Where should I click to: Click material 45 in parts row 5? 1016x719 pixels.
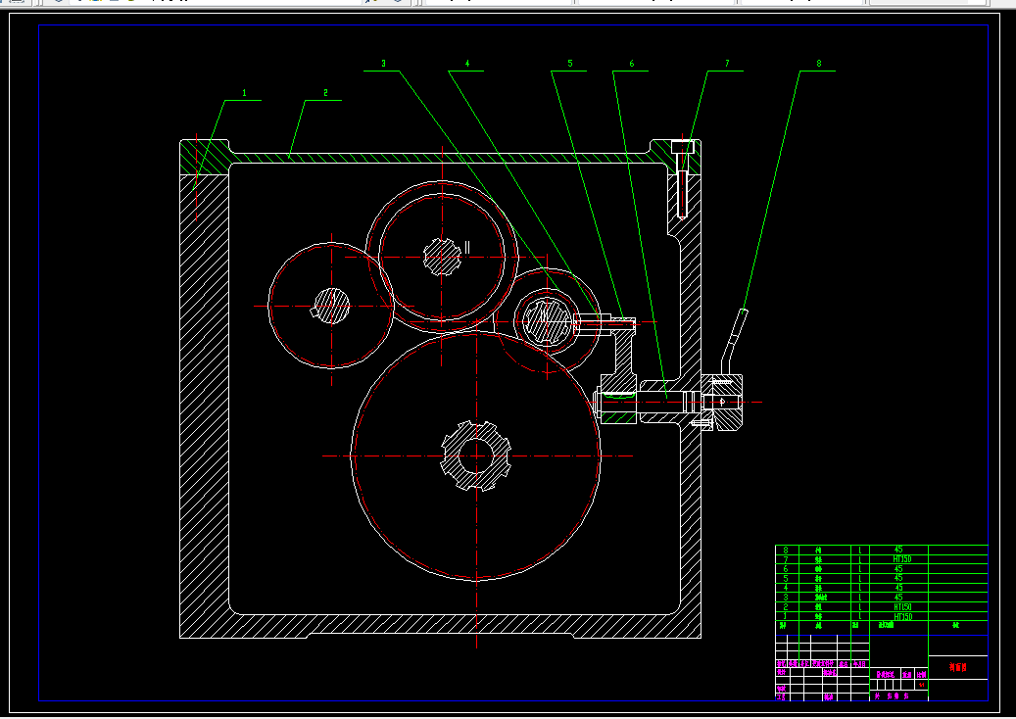coord(898,578)
